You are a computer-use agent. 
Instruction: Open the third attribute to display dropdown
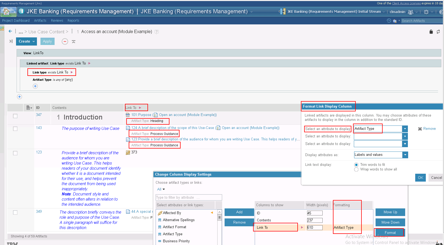(x=405, y=144)
